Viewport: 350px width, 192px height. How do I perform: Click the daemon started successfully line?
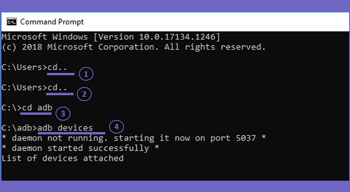click(80, 148)
